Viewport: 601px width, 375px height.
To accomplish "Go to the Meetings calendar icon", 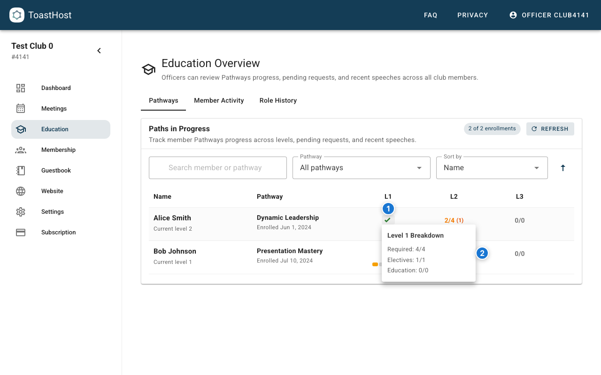I will click(x=21, y=109).
